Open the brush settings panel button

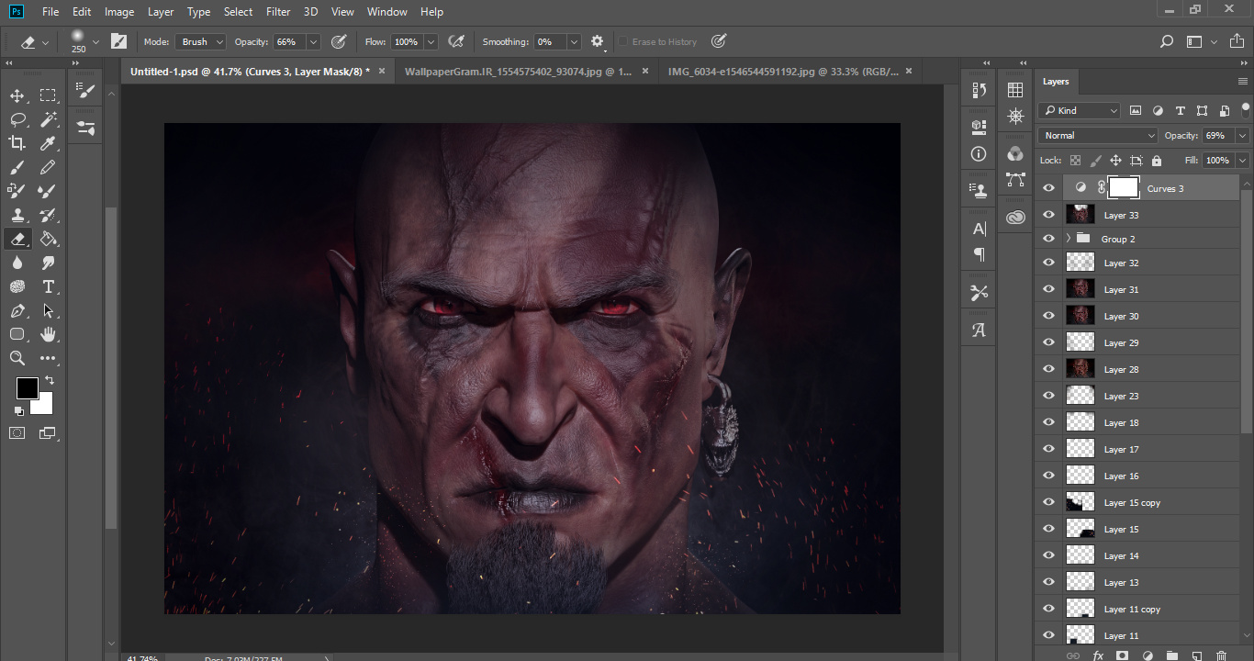point(118,41)
